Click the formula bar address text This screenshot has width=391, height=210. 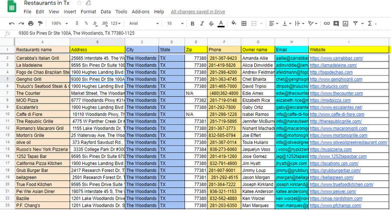point(76,33)
